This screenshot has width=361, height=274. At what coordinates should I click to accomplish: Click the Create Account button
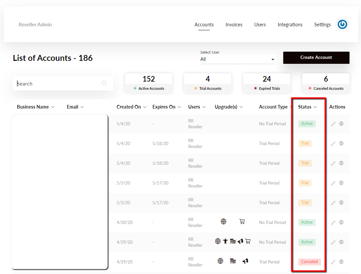[316, 58]
